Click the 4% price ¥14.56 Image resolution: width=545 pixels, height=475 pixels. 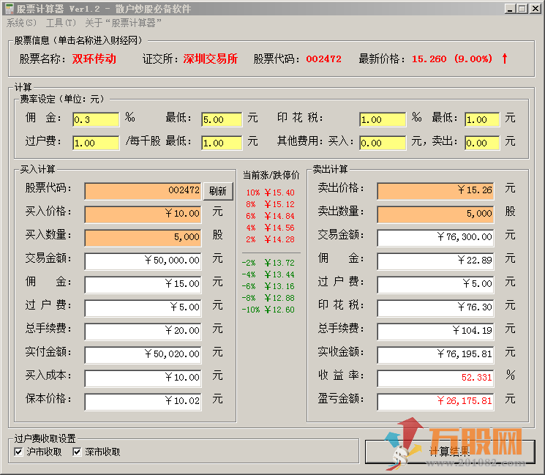(x=279, y=228)
